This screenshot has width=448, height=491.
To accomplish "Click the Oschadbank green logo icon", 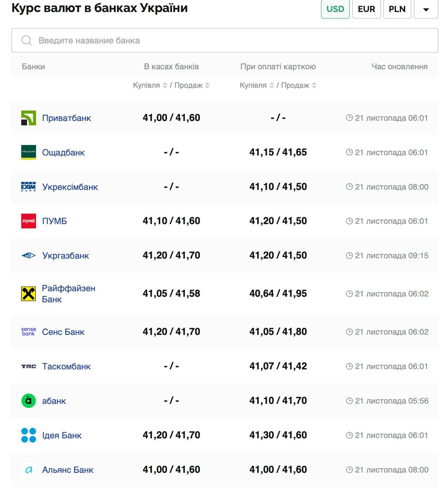I will (28, 152).
